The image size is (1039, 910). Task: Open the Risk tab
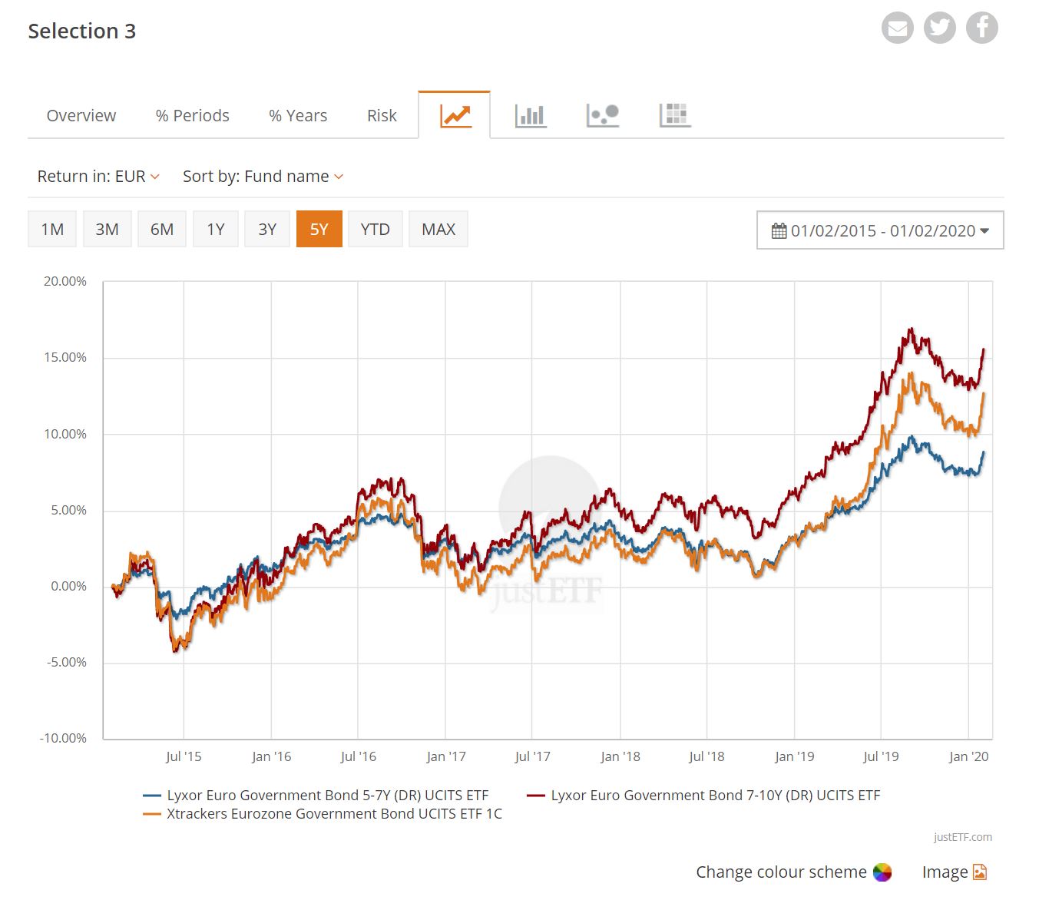pos(382,116)
